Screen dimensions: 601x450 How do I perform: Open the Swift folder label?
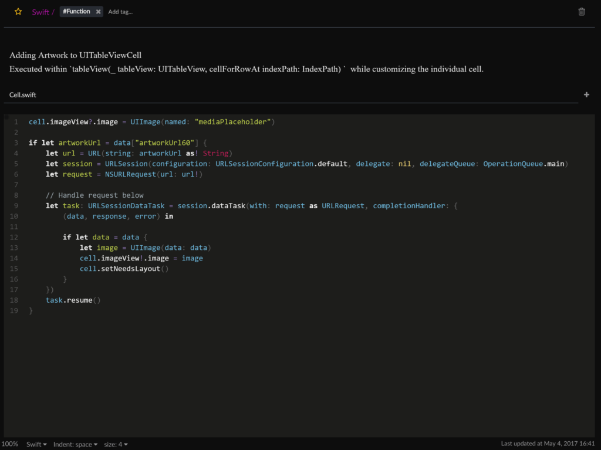click(x=40, y=12)
